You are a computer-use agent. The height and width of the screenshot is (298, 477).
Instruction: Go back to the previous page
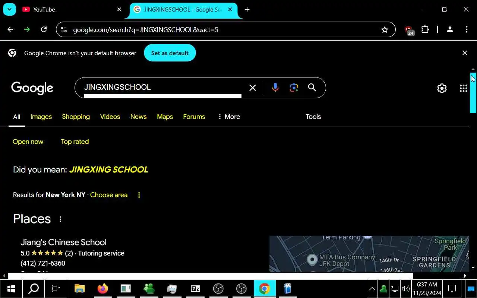tap(10, 29)
